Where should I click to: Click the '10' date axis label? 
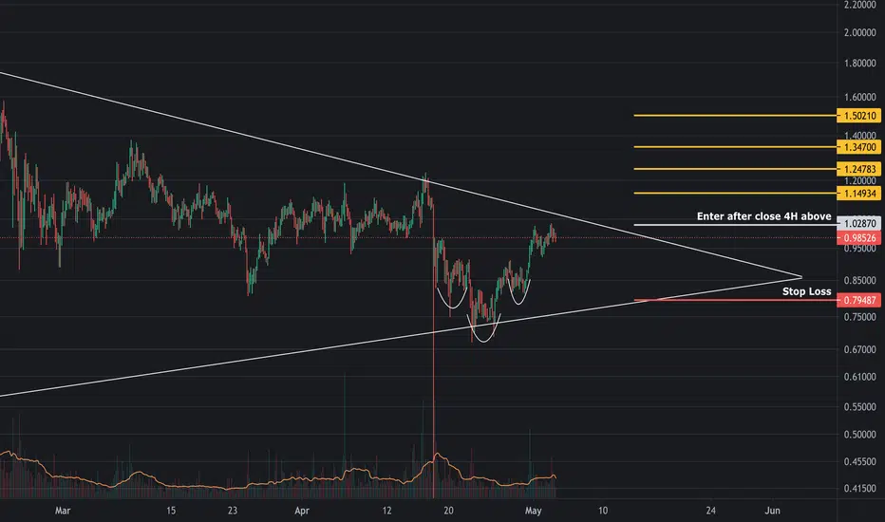tap(603, 511)
